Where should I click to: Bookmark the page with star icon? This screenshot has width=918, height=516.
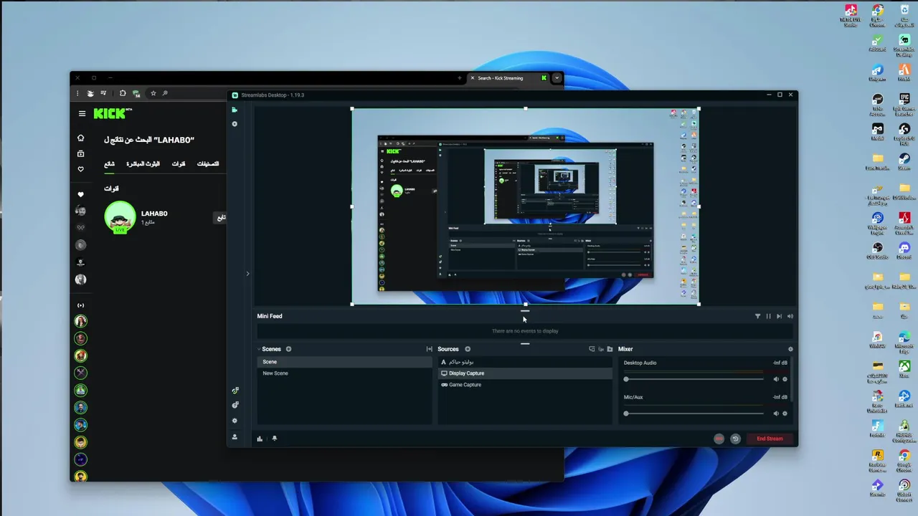153,93
